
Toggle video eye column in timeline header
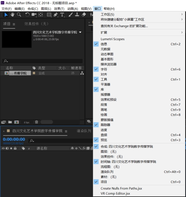[x=3, y=148]
